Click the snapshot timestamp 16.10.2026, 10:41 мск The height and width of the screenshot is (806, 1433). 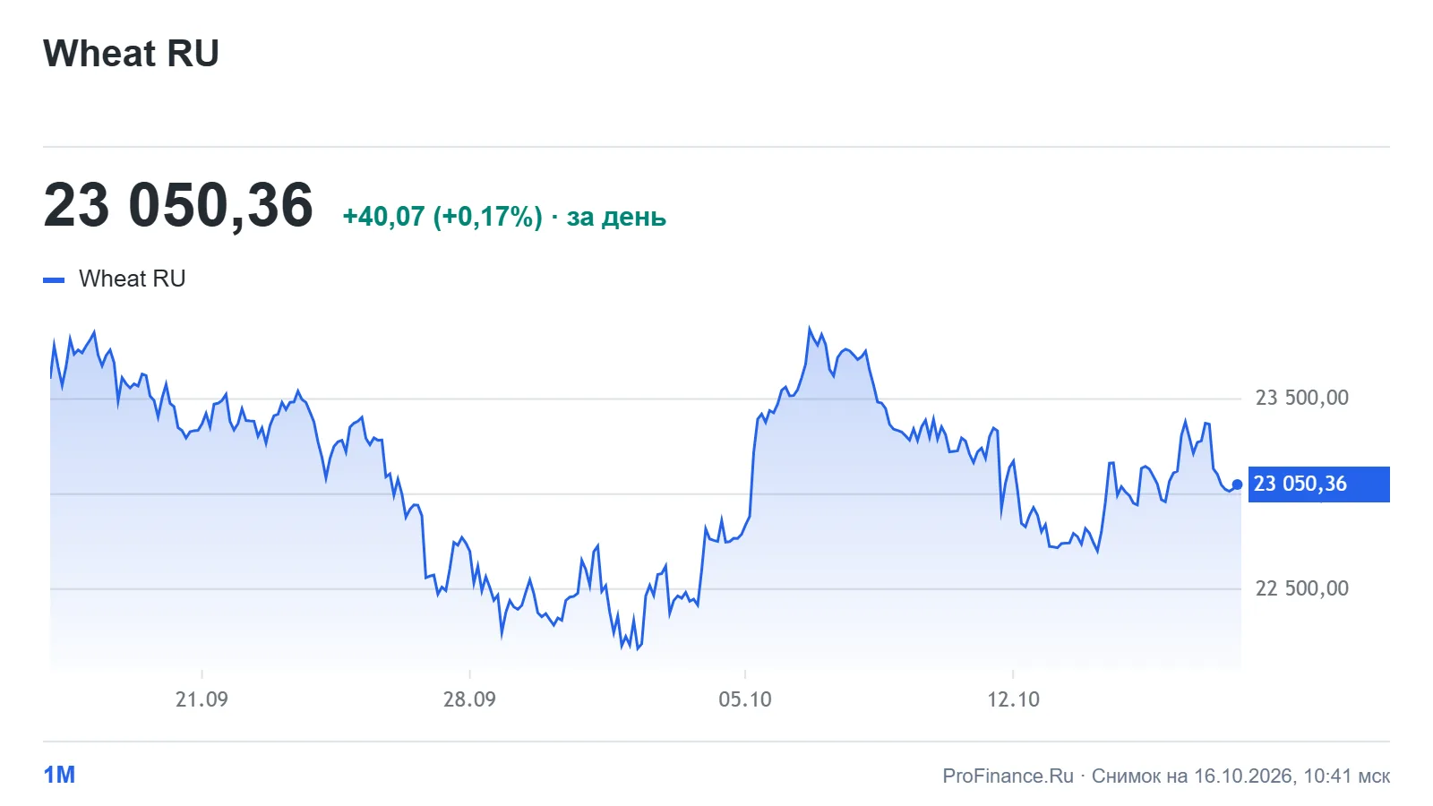pyautogui.click(x=1291, y=776)
